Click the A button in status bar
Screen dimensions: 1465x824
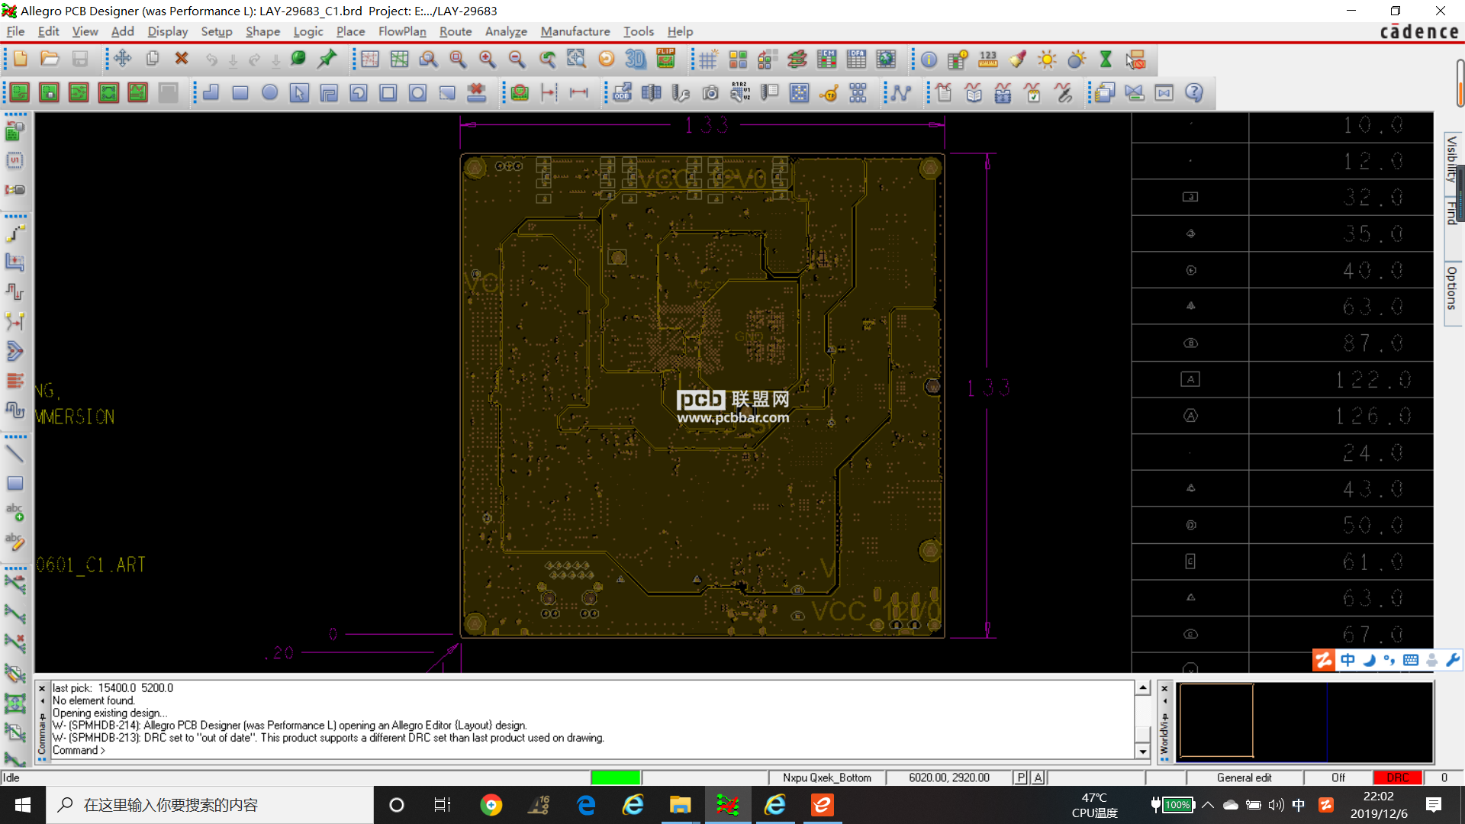coord(1038,777)
